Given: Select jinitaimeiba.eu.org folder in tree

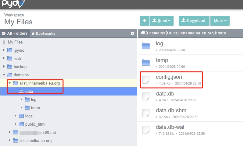Looking at the screenshot, I should (x=35, y=141).
